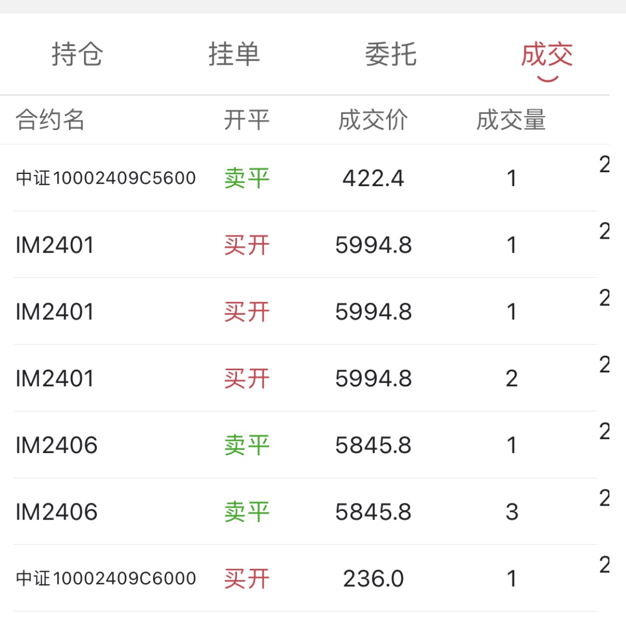Select the 成交 tab
626x619 pixels.
pos(547,55)
